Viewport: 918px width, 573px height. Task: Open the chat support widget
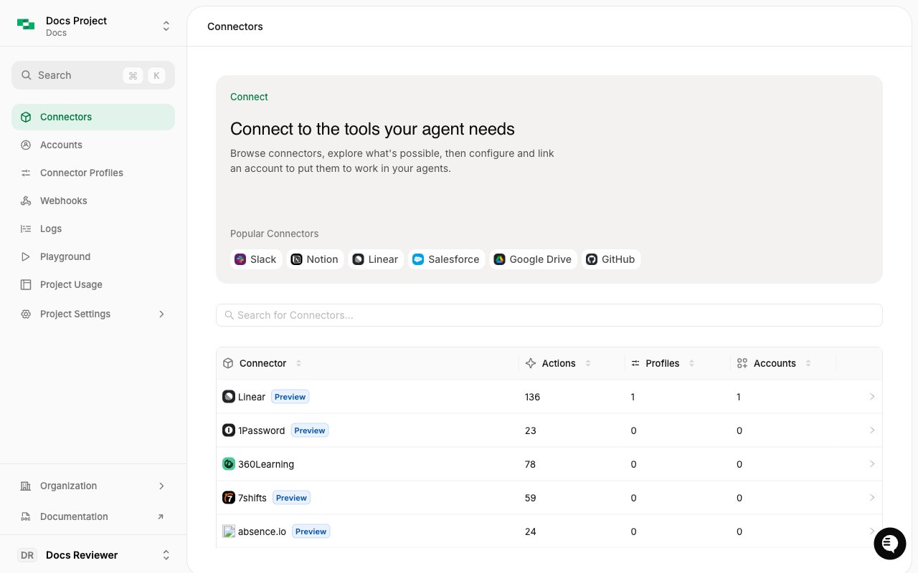pyautogui.click(x=890, y=544)
